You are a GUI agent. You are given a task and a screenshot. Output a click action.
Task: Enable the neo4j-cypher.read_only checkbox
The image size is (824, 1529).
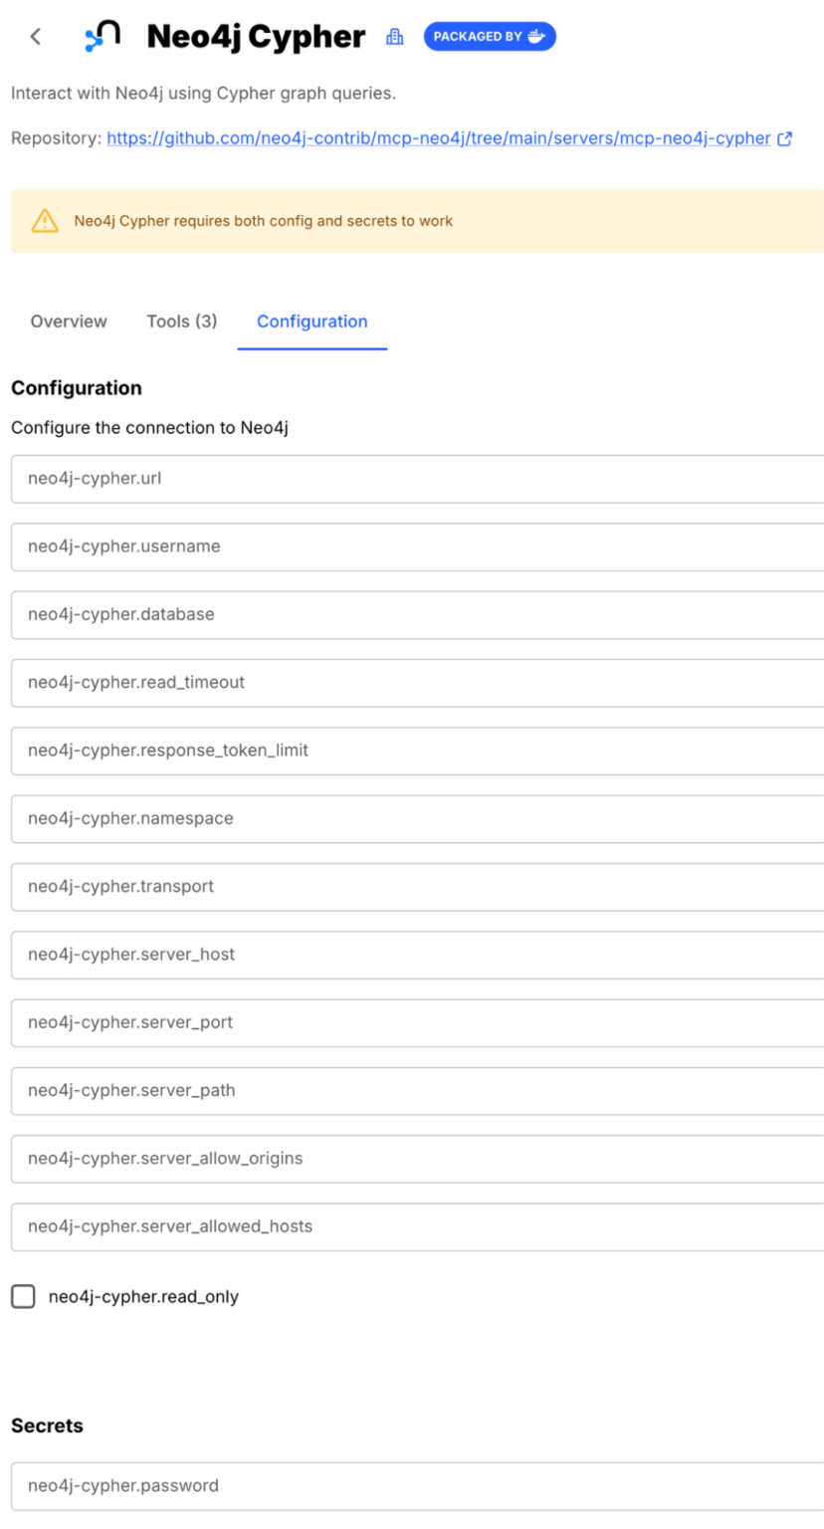pos(22,1296)
